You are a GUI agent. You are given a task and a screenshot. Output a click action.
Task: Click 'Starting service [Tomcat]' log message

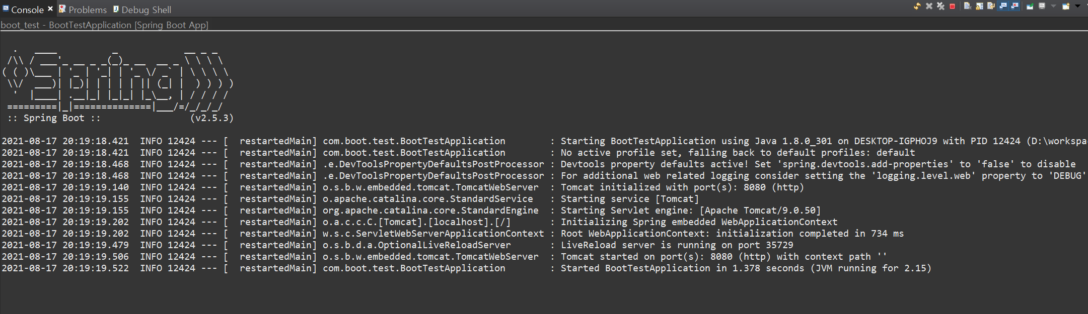click(x=630, y=199)
